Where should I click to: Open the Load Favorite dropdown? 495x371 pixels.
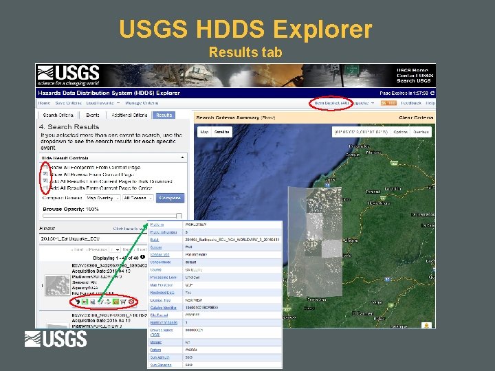tap(103, 103)
